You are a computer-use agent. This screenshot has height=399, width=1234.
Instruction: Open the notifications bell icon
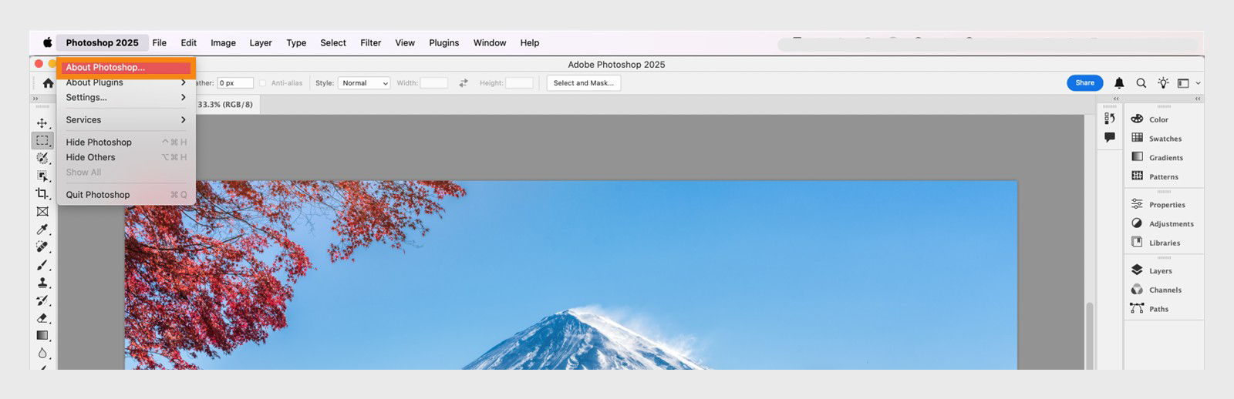click(x=1119, y=83)
